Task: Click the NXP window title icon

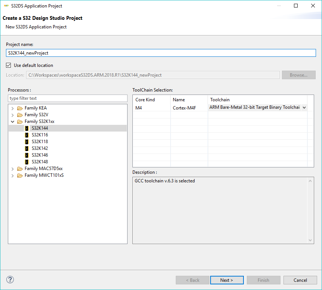Action: pos(6,6)
